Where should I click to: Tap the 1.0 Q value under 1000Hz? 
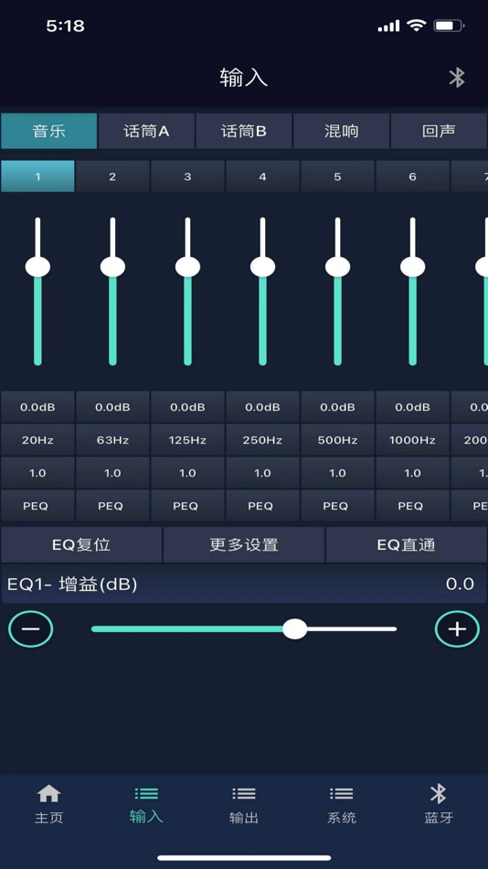[x=413, y=473]
